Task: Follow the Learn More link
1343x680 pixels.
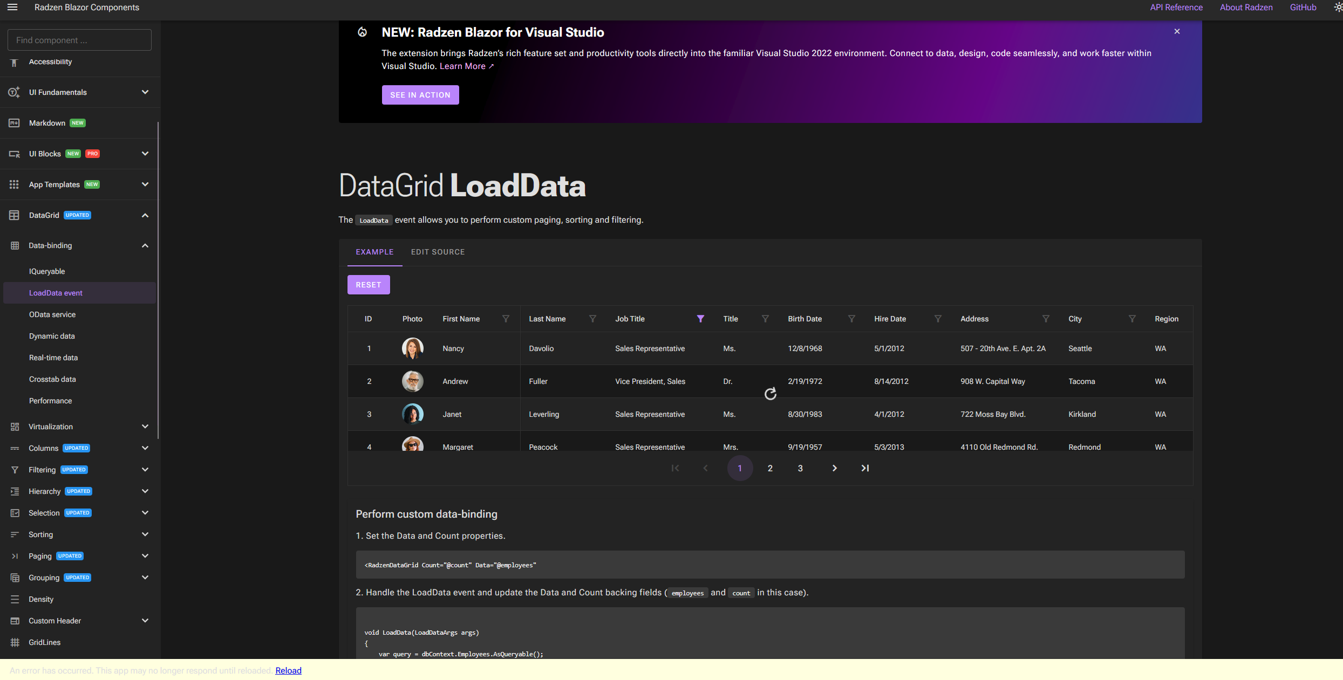Action: point(466,66)
